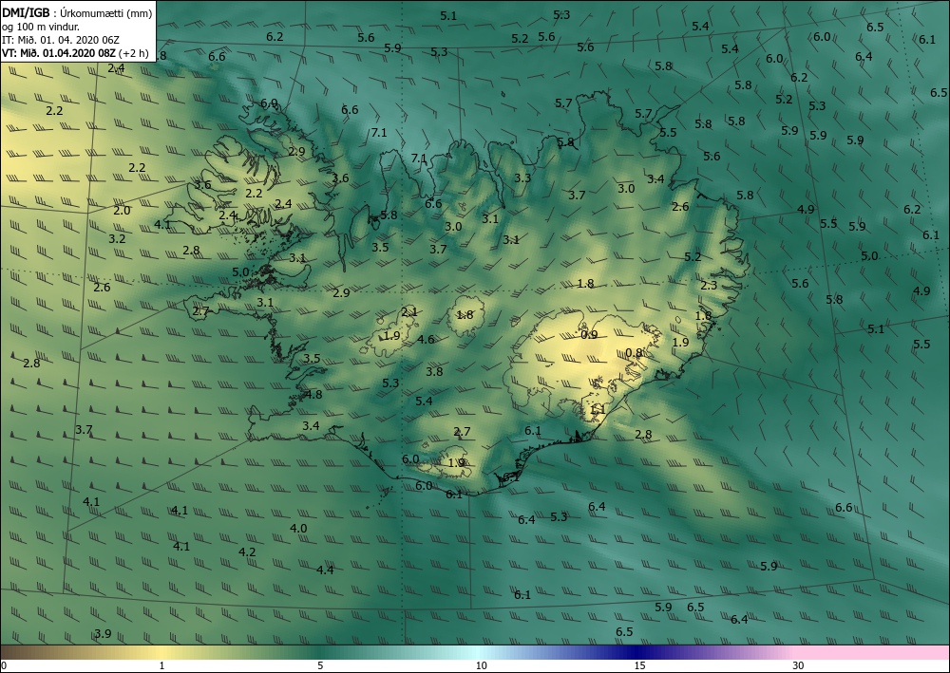950x673 pixels.
Task: Click the 'IT: Mið. 01. 04. 2020 06Z' line
Action: 61,39
